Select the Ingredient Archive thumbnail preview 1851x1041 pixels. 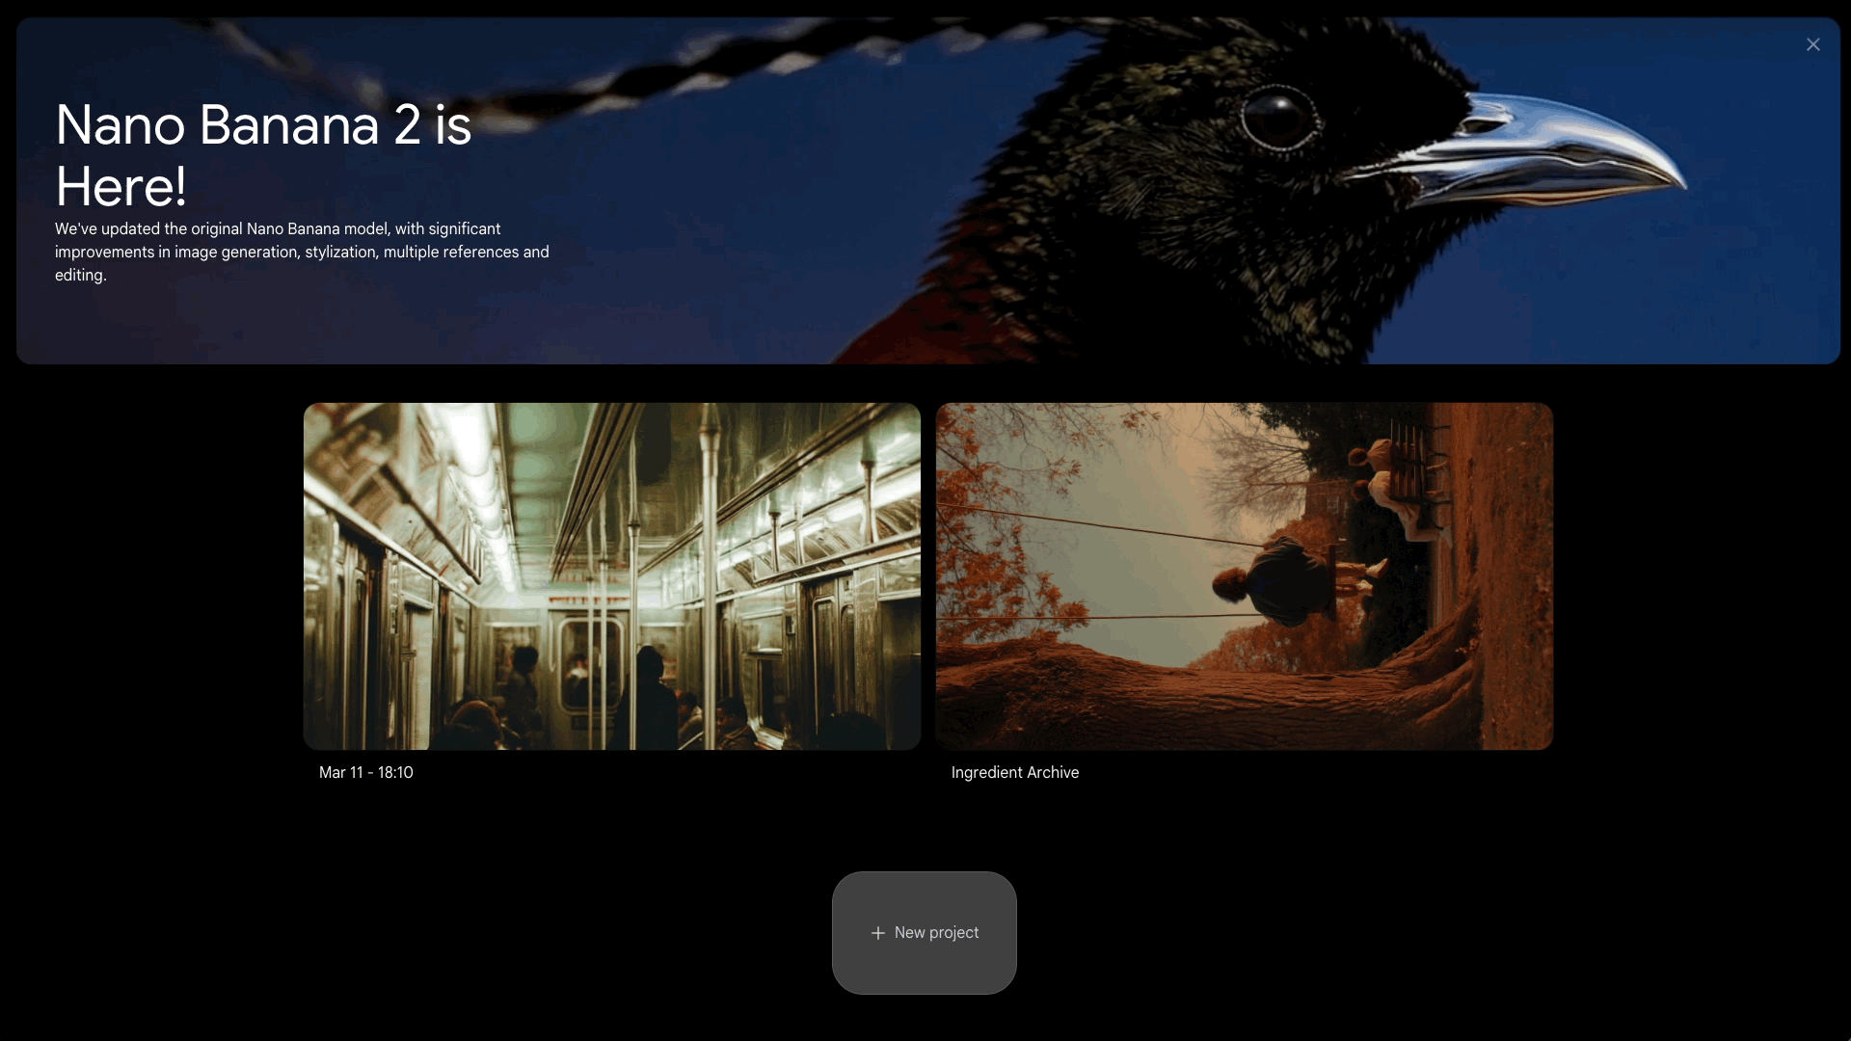coord(1243,575)
